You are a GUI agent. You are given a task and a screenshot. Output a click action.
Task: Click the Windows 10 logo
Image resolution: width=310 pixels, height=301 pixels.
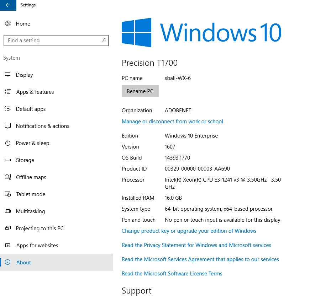201,32
